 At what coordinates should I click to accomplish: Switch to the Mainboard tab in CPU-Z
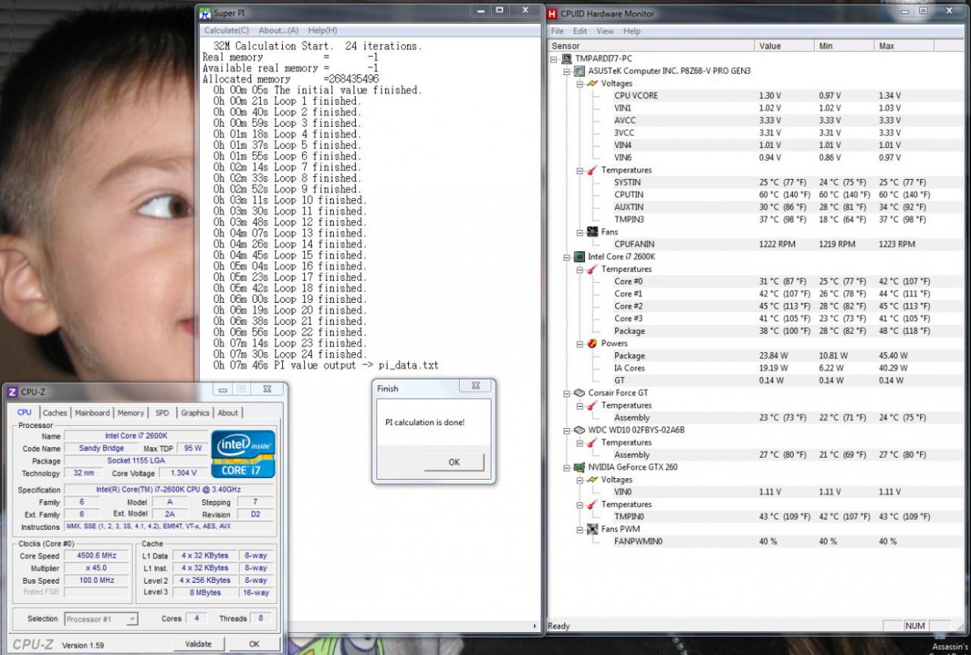coord(92,413)
